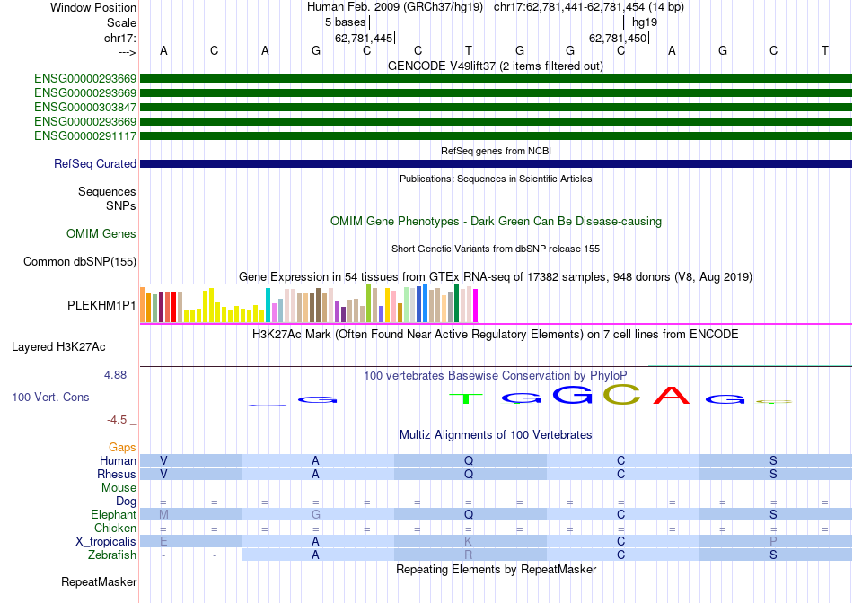
Task: Click the ENSG00000291117 gene label
Action: tap(85, 135)
